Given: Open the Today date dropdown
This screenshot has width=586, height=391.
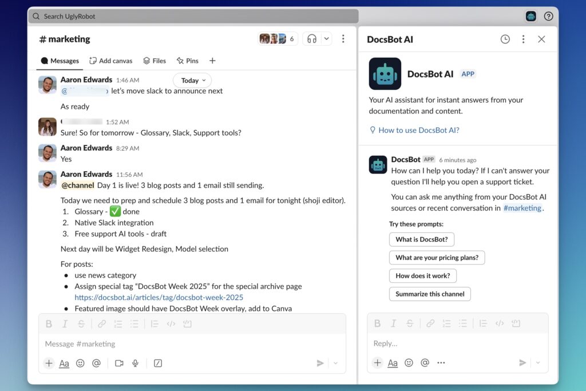Looking at the screenshot, I should click(x=192, y=81).
